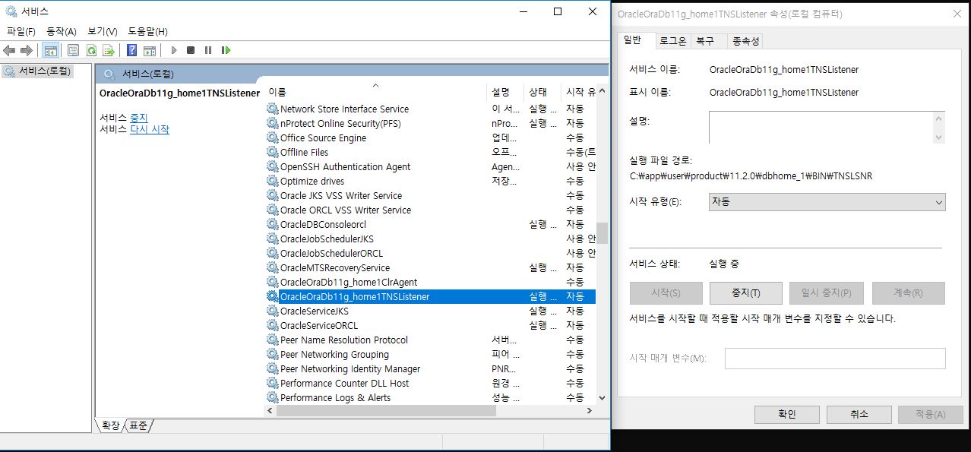This screenshot has width=971, height=452.
Task: Switch to the 로그온 tab in properties
Action: (673, 41)
